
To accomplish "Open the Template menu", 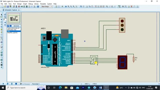I will coord(43,4).
